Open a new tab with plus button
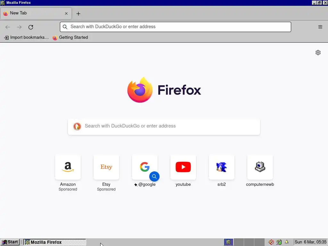 coord(78,13)
